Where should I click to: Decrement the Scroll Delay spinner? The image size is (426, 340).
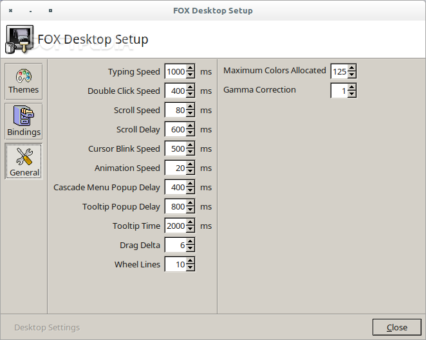tap(190, 132)
